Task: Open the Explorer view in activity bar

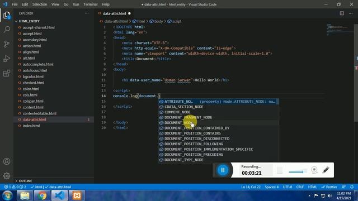Action: [7, 16]
